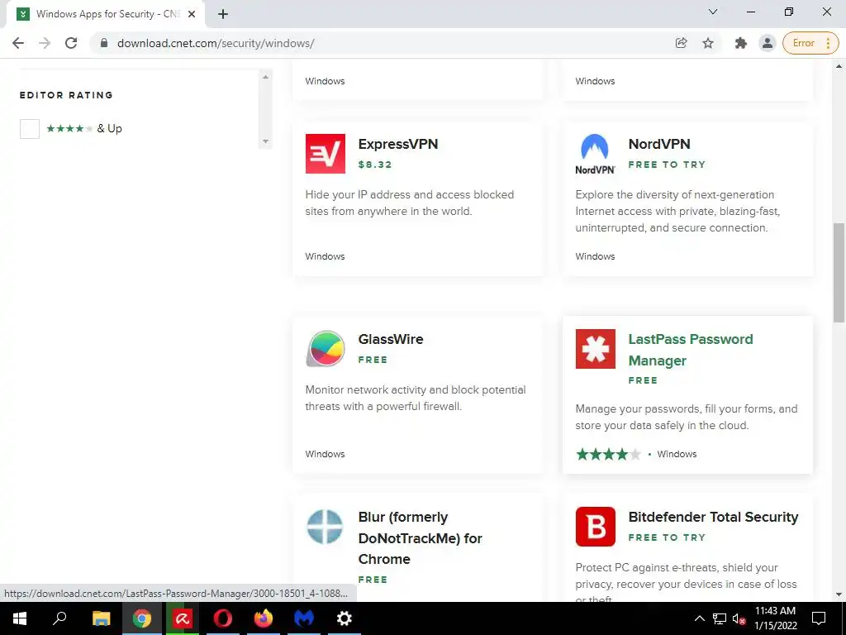View site info via padlock icon

pos(104,43)
